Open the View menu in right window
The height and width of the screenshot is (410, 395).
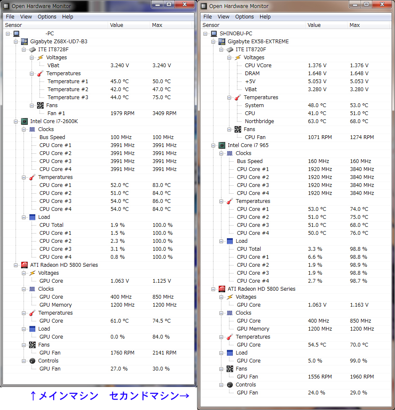(x=223, y=17)
